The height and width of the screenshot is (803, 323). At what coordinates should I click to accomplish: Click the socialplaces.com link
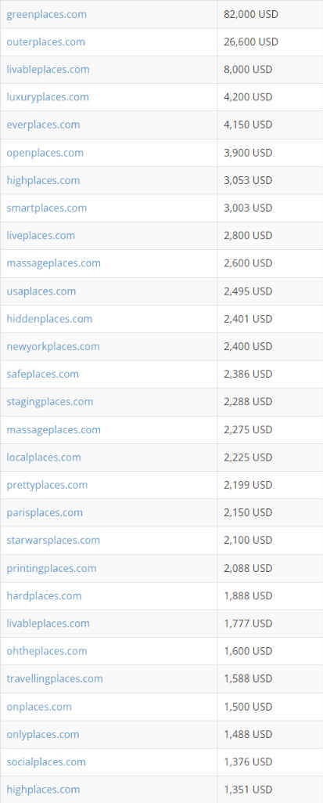[46, 761]
